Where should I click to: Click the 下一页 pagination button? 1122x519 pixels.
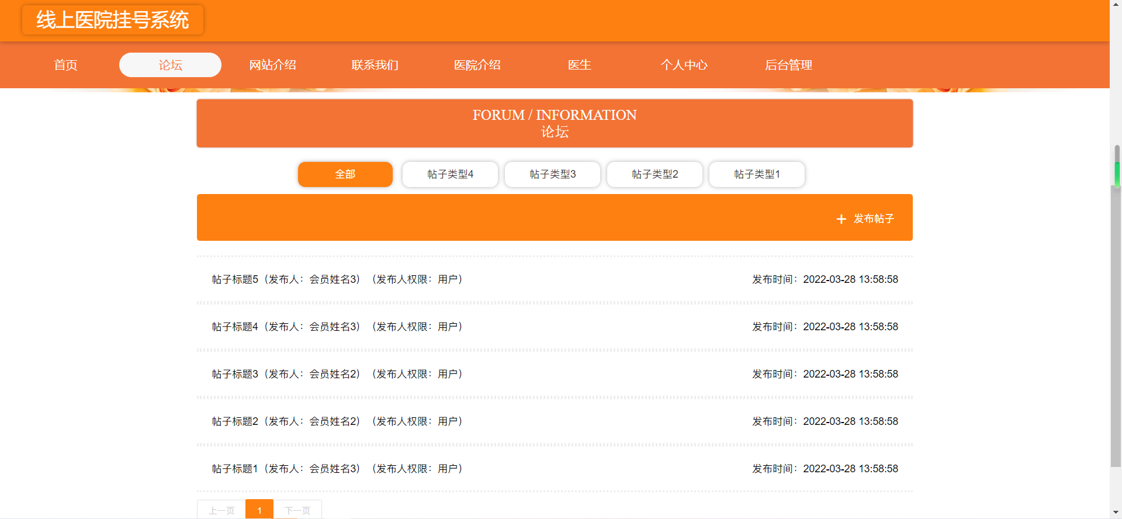(297, 510)
